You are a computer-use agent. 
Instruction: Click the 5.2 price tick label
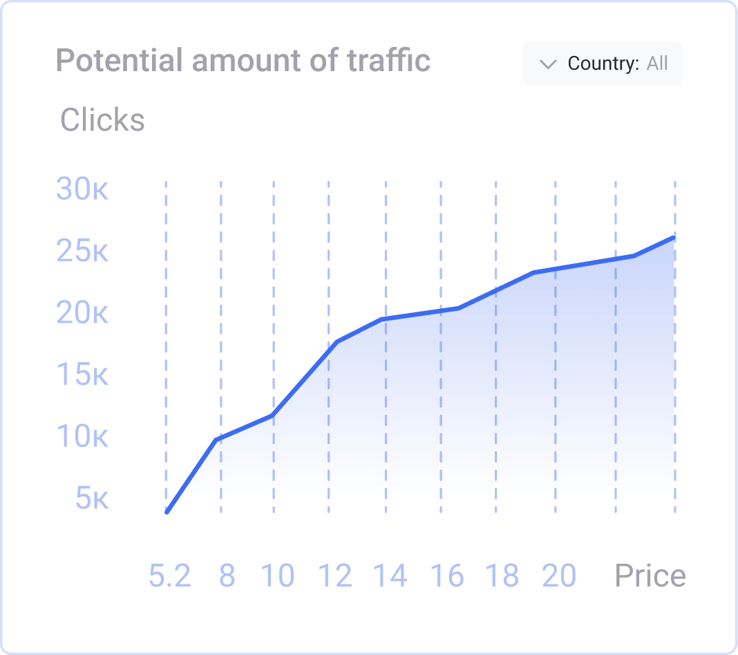pos(170,576)
